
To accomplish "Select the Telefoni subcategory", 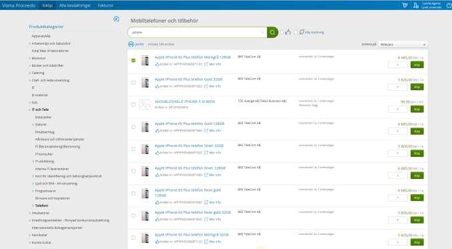I will coord(41,206).
